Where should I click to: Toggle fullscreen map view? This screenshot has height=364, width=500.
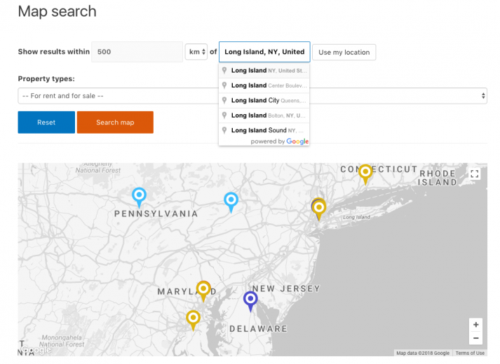click(x=475, y=174)
